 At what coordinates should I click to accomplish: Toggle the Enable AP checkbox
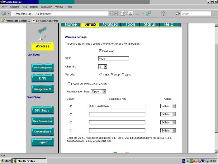point(100,51)
